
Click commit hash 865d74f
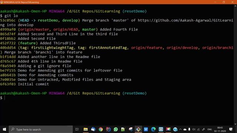(8, 34)
